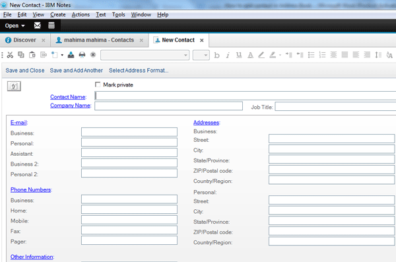Switch to mahima mahima - Contacts tab
The image size is (396, 262).
(99, 40)
